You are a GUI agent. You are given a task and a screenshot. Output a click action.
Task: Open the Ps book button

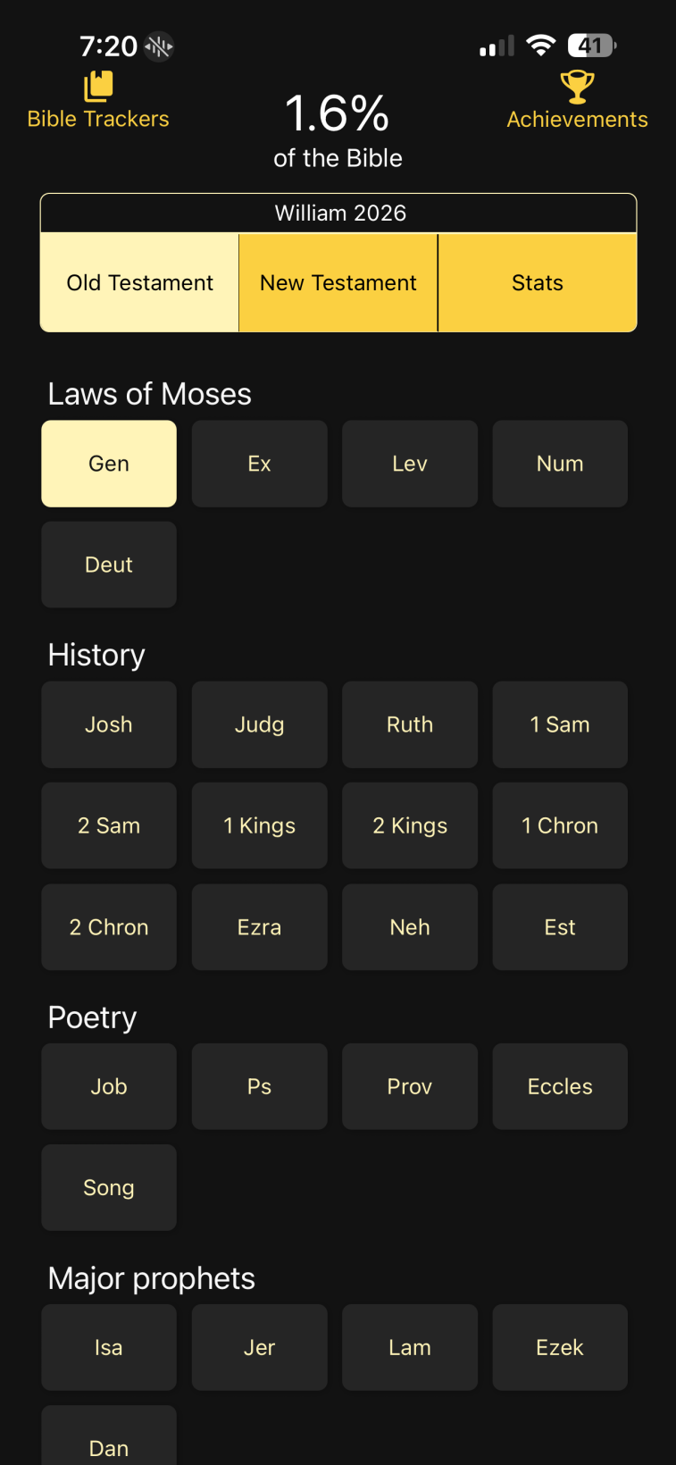259,1086
